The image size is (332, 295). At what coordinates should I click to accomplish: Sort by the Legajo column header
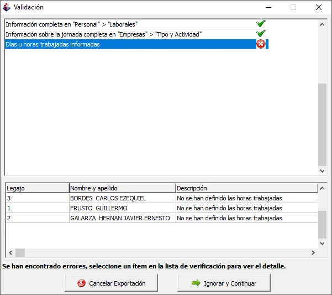pyautogui.click(x=38, y=188)
